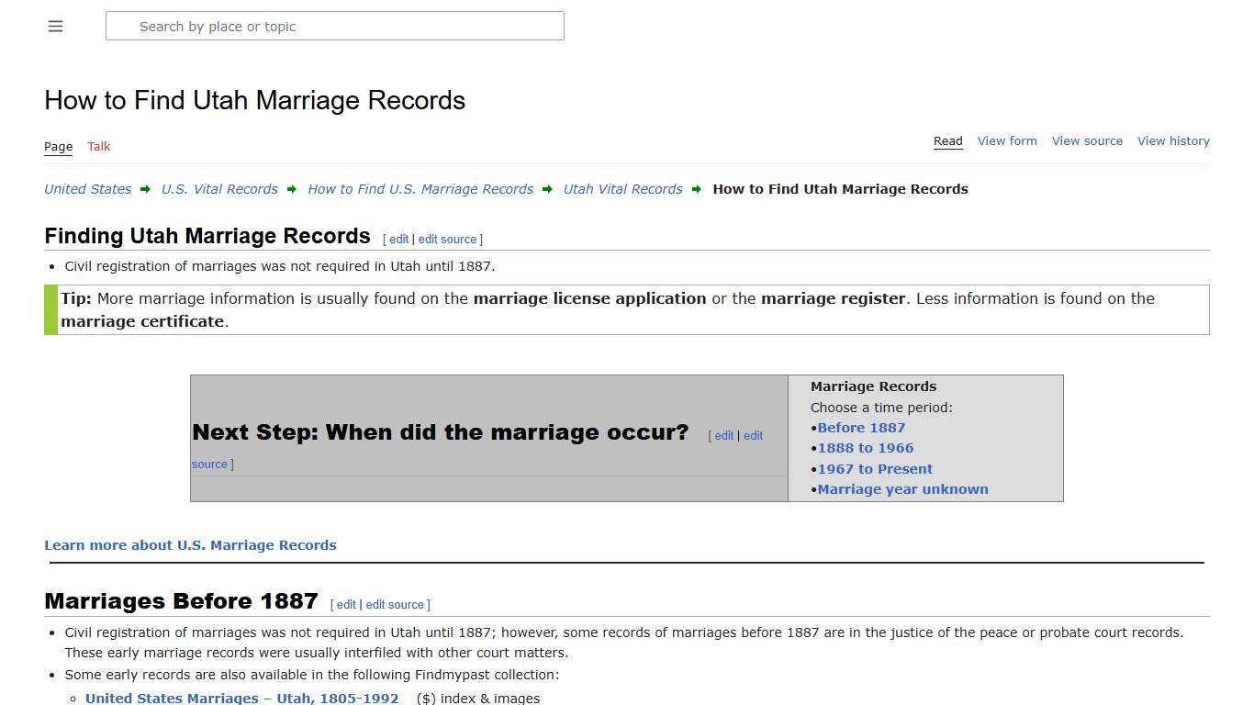
Task: Visit the U.S. Vital Records link
Action: tap(219, 189)
